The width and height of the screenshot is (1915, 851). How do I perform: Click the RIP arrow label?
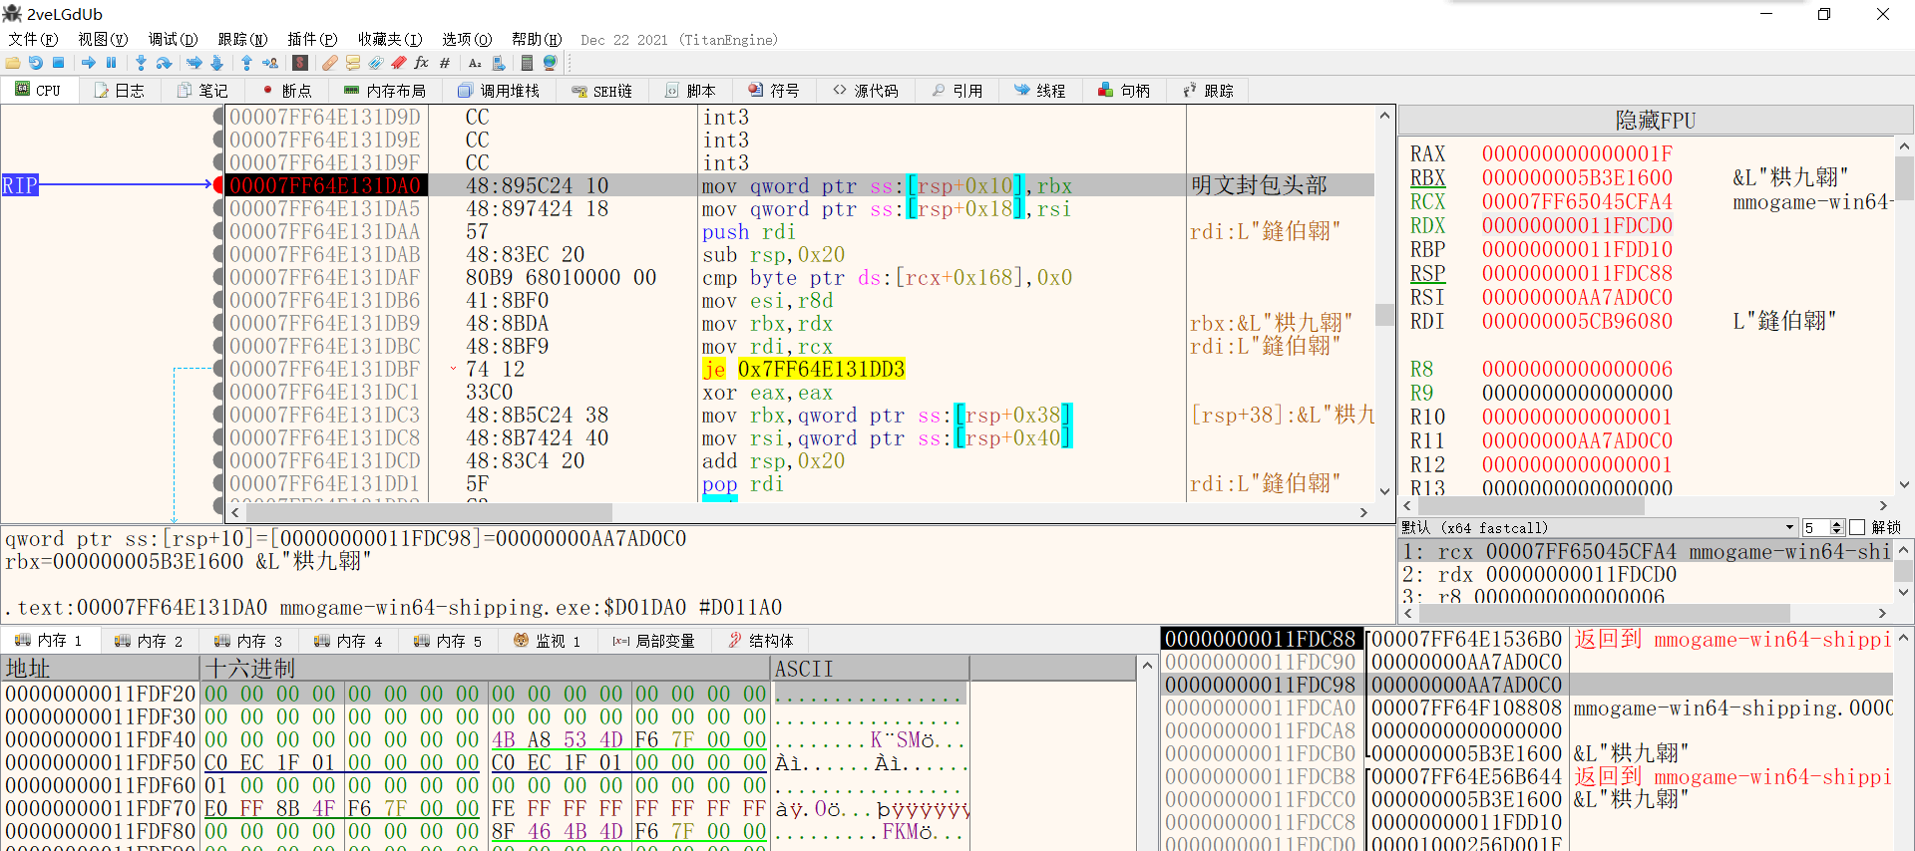pyautogui.click(x=20, y=184)
